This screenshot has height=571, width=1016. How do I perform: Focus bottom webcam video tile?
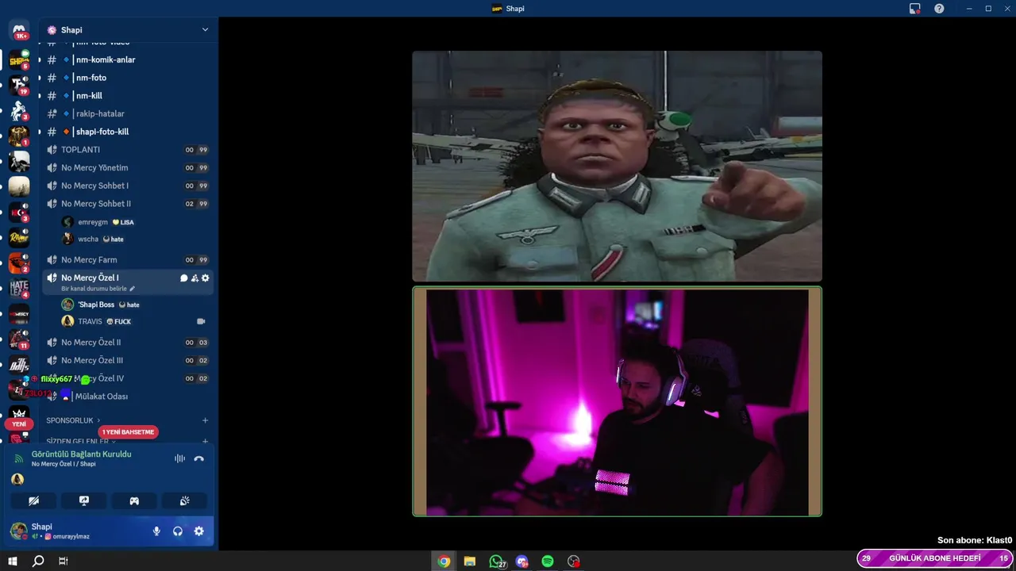pos(617,402)
